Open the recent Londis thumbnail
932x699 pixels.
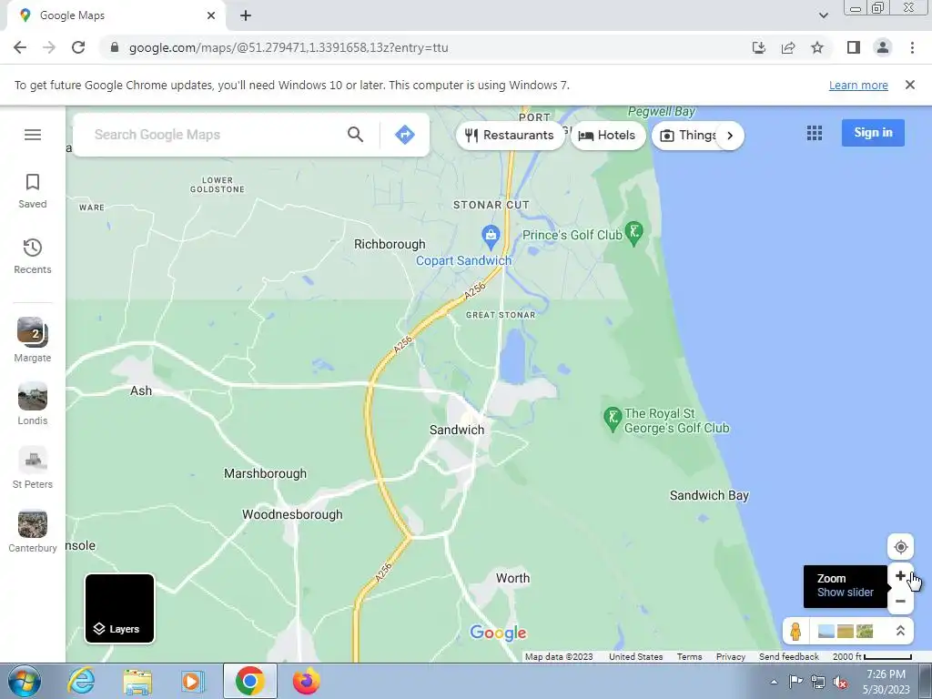click(33, 404)
